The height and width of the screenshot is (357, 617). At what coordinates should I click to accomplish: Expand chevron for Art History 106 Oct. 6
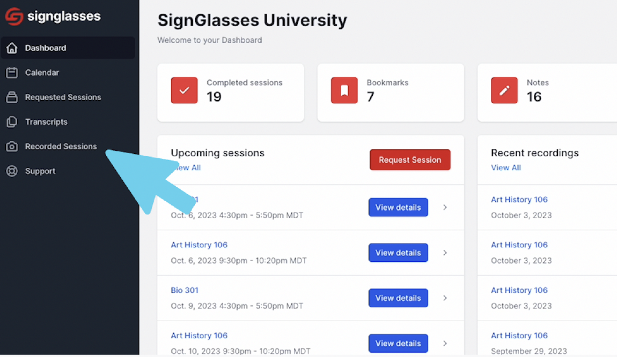pyautogui.click(x=445, y=253)
